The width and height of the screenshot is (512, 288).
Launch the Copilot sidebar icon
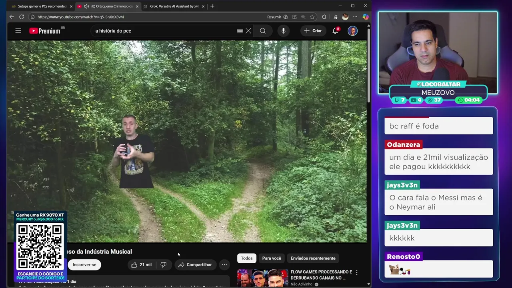[365, 17]
